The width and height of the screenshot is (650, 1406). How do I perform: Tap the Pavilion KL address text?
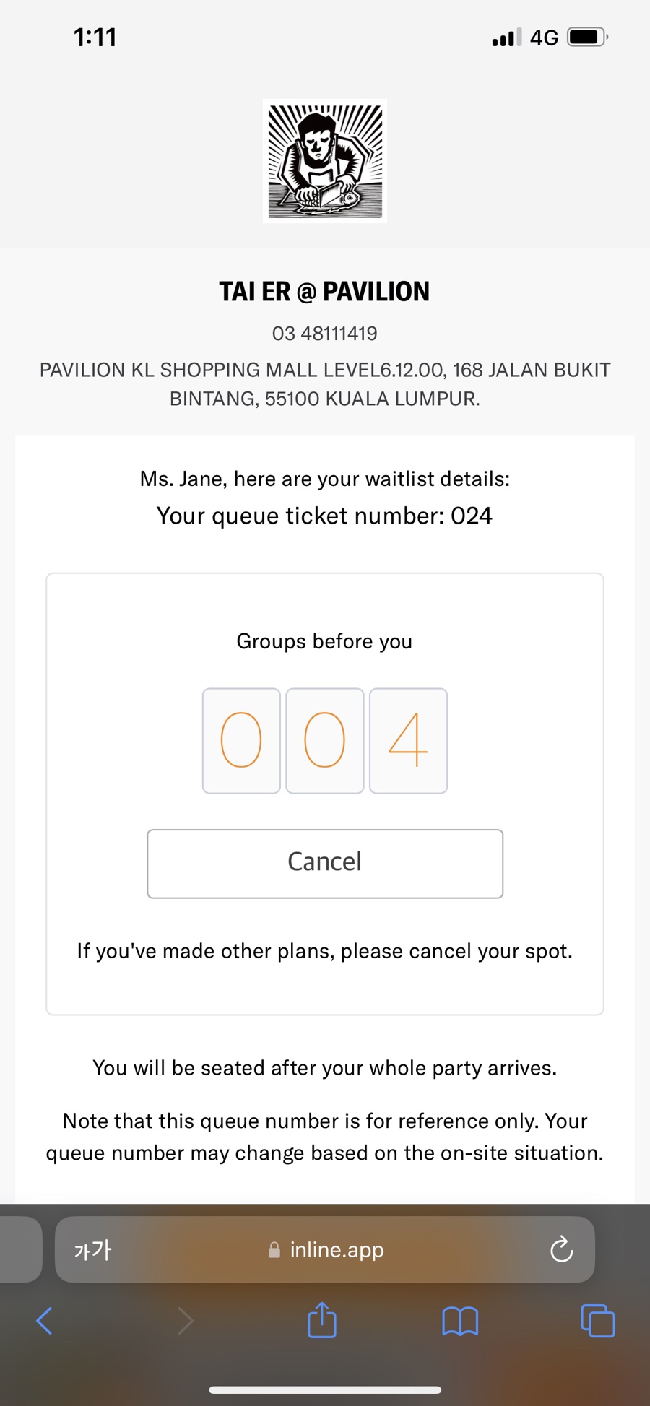click(325, 384)
